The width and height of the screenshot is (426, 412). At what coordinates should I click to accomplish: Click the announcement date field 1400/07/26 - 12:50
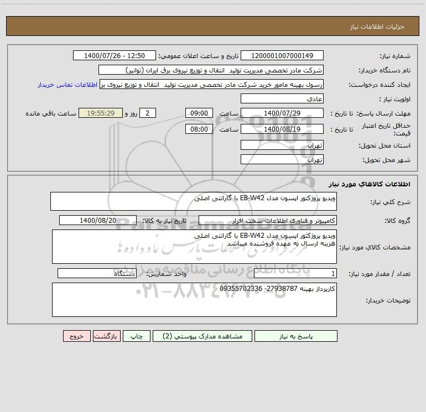115,55
